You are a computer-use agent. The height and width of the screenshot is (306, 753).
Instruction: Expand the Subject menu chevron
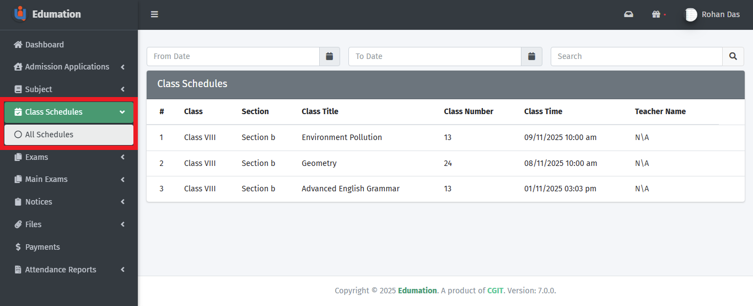click(x=122, y=89)
